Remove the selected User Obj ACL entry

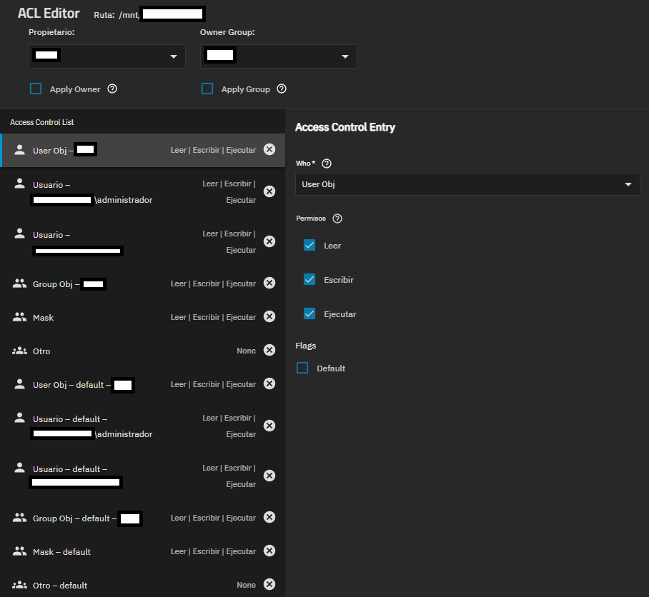tap(269, 150)
